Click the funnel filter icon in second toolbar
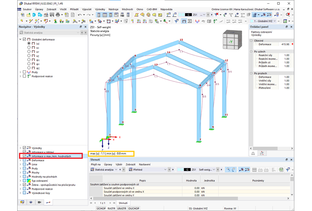 point(176,21)
